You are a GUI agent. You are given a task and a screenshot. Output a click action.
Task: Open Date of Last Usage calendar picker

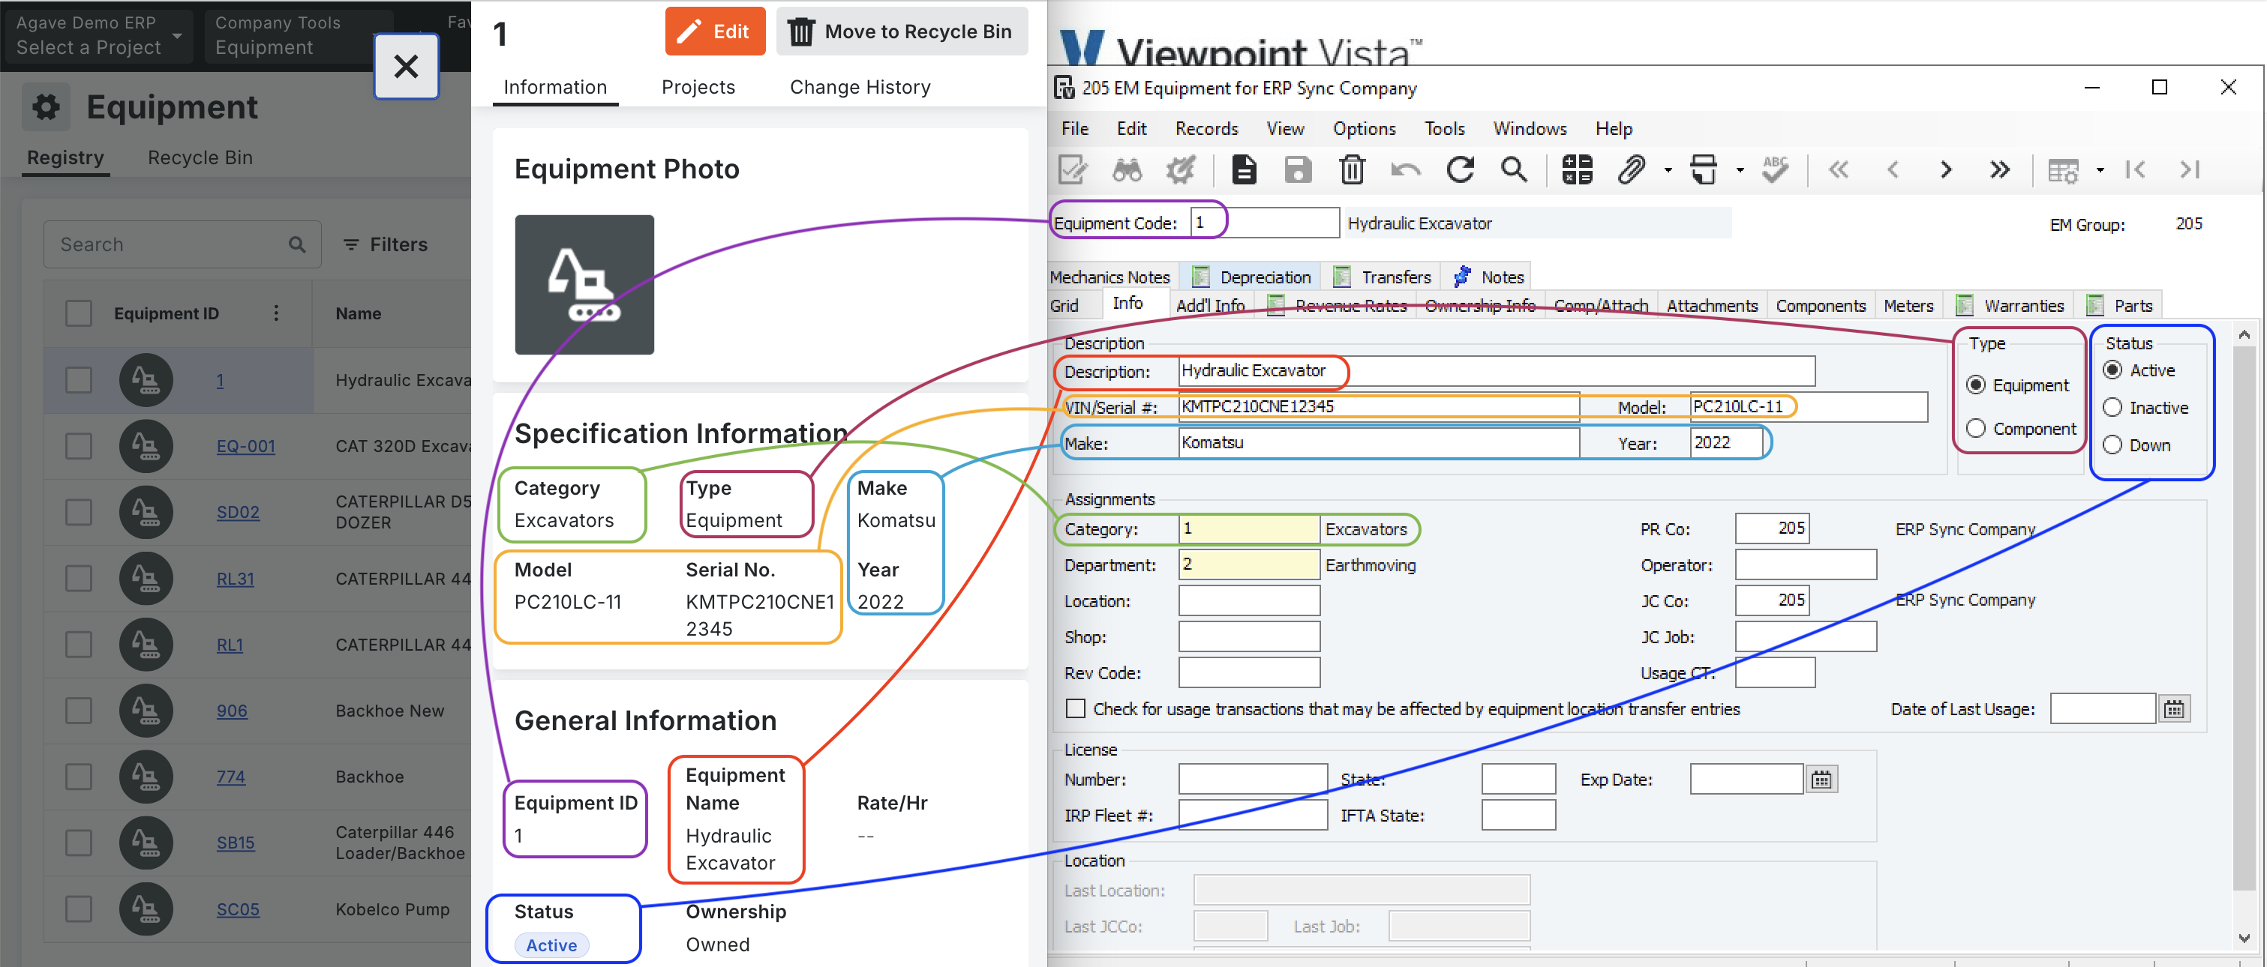pos(2174,709)
